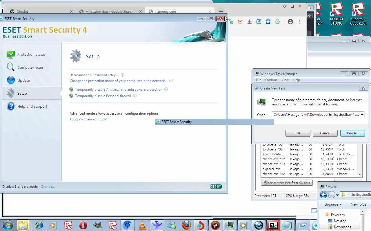371x231 pixels.
Task: Click the blue star extension icon in browser
Action: pyautogui.click(x=268, y=22)
